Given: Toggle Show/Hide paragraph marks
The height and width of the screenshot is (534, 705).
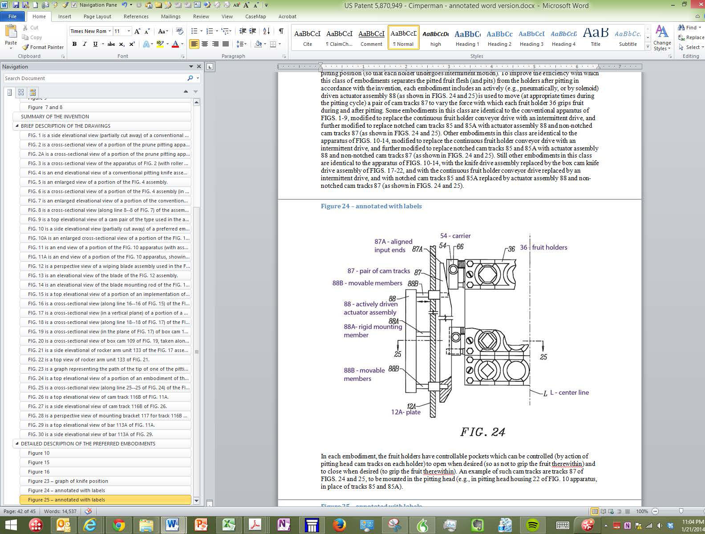Looking at the screenshot, I should pyautogui.click(x=281, y=31).
